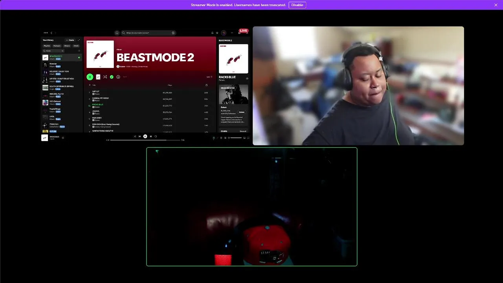Adjust the Spotify volume slider
Viewport: 503px width, 283px height.
(236, 138)
